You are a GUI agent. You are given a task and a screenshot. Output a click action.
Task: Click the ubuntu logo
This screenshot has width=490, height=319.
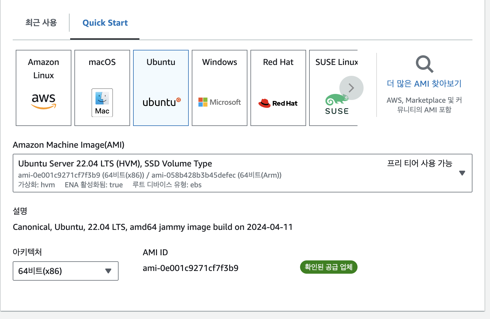point(162,102)
